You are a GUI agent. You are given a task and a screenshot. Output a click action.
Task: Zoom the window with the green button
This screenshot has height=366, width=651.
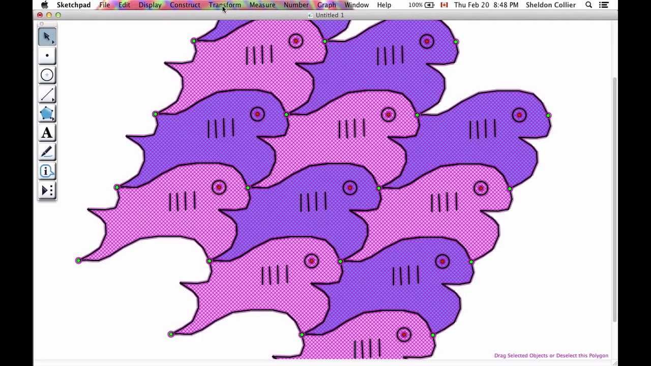[x=58, y=15]
